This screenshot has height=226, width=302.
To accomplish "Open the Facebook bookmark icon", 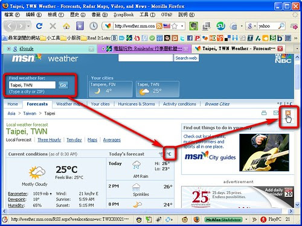I will coord(190,38).
